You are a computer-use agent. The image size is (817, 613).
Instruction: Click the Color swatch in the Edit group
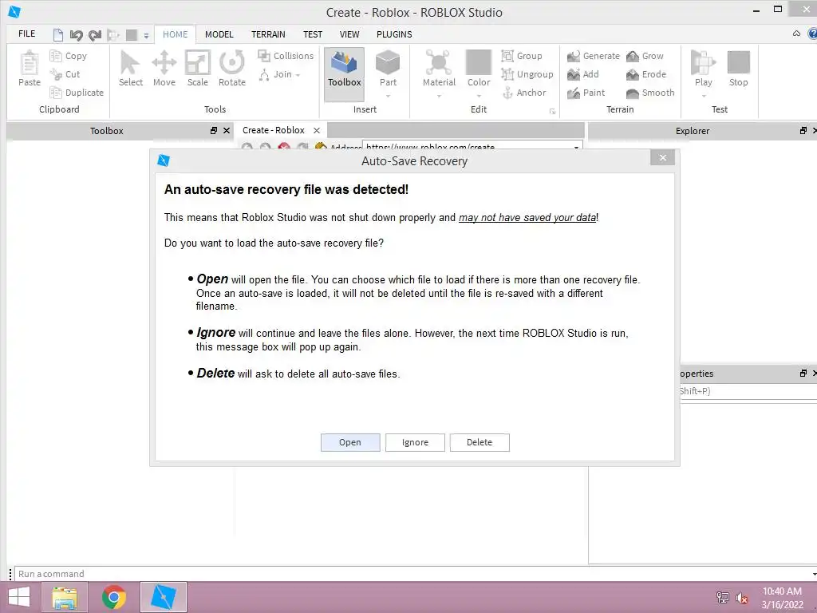479,63
